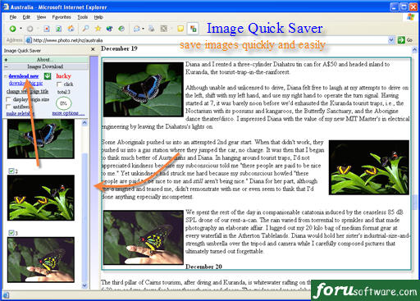Uncheck the checkbox for image 2

(x=11, y=171)
